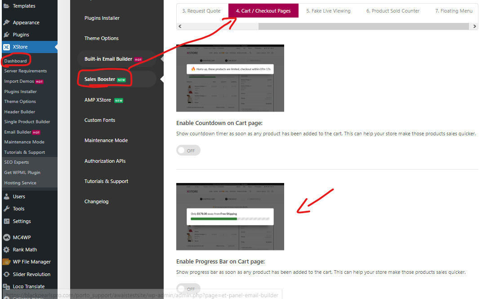Image resolution: width=482 pixels, height=299 pixels.
Task: Click the Slider Revolution refresh icon
Action: 6,274
